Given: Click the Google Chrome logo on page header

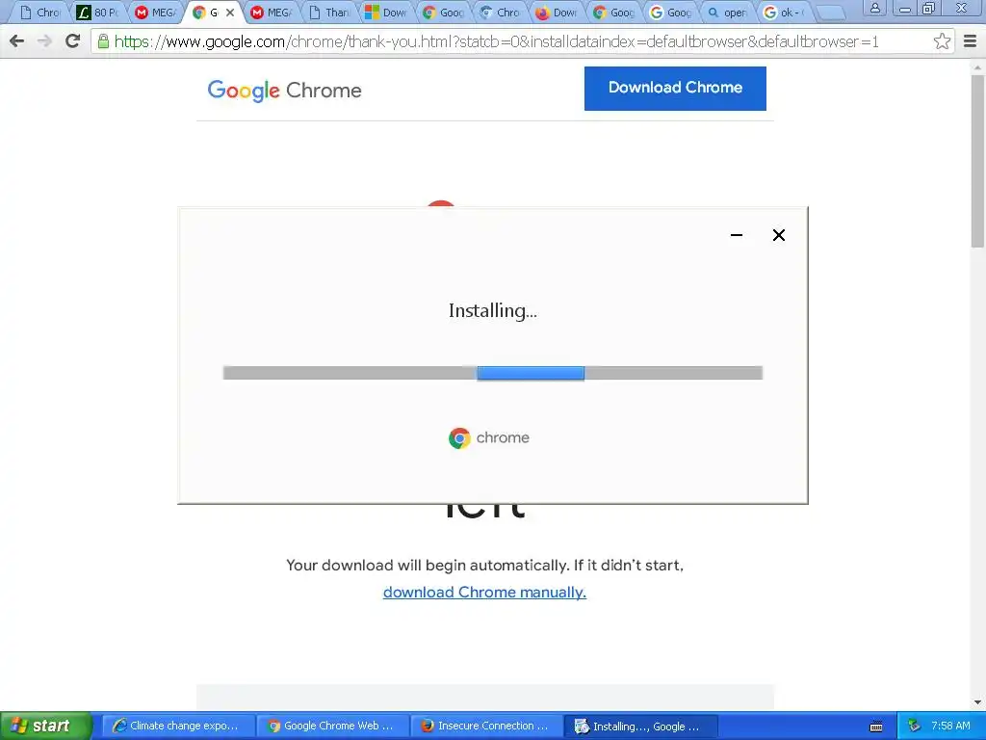Looking at the screenshot, I should tap(284, 91).
